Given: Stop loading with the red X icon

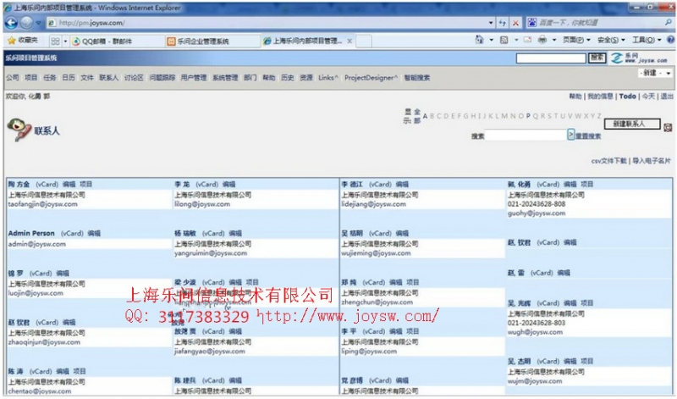Looking at the screenshot, I should point(515,23).
